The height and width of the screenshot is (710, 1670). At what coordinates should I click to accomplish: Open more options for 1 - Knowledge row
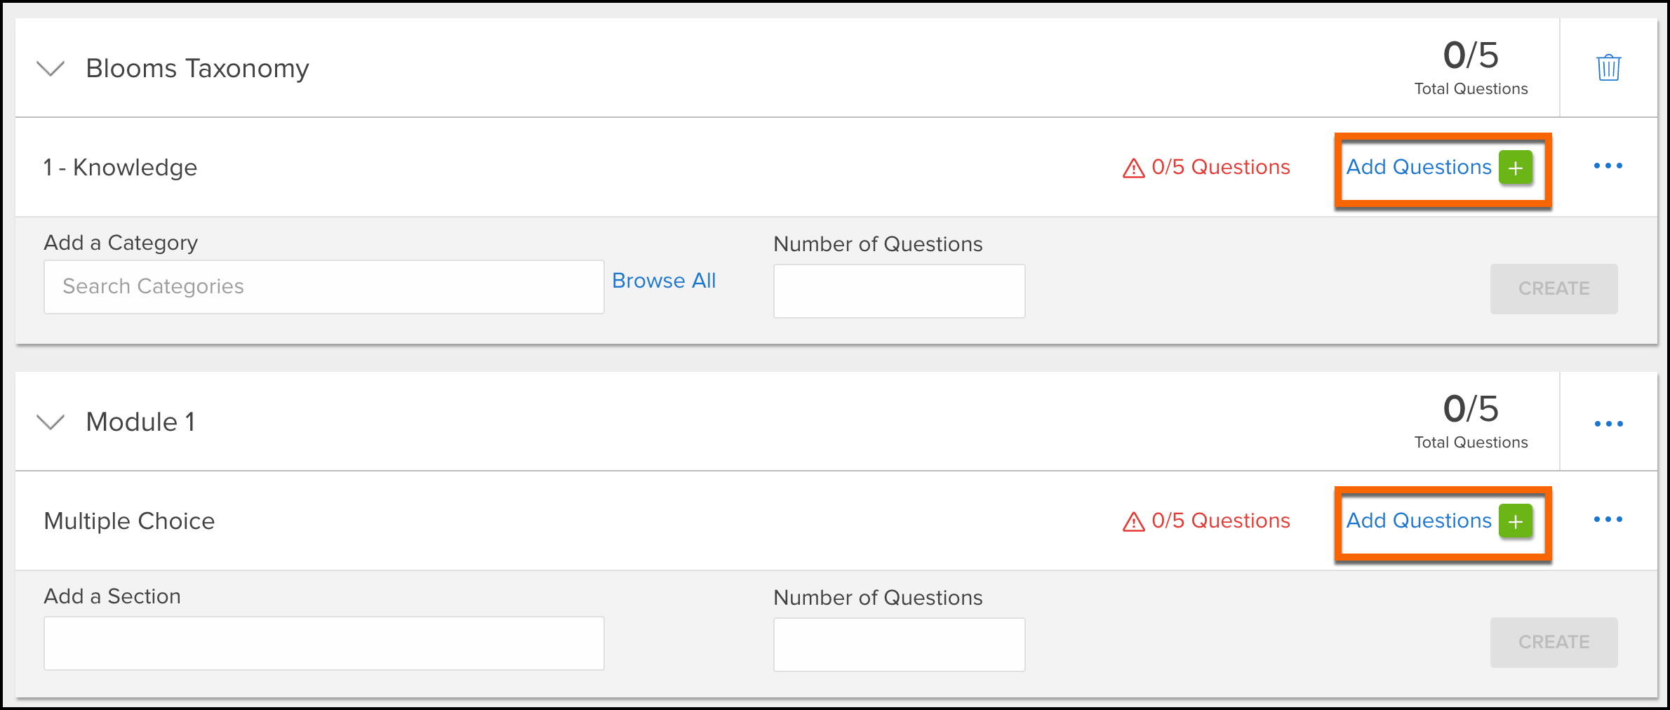point(1608,166)
